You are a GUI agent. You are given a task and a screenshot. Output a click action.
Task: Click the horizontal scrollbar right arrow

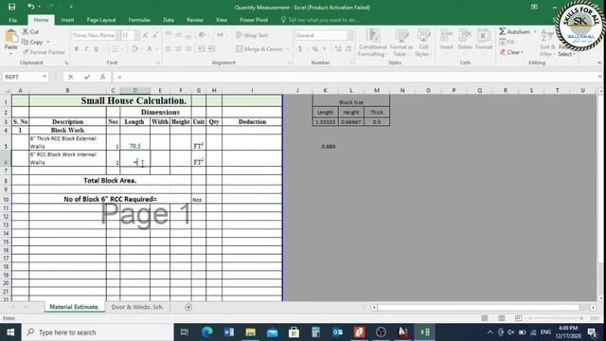pyautogui.click(x=593, y=307)
